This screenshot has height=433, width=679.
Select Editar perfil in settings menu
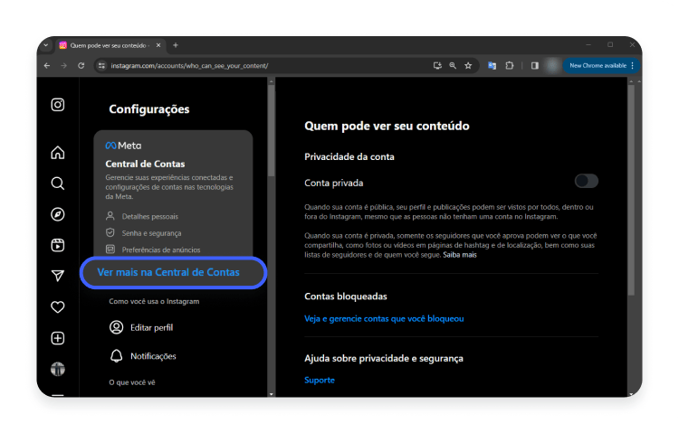151,327
